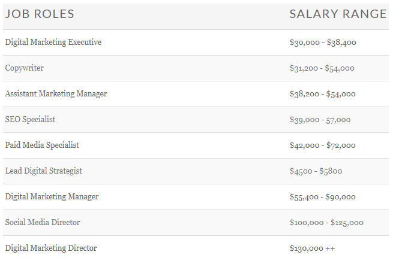Click Paid Media Specialist text
The height and width of the screenshot is (258, 393).
click(x=42, y=145)
